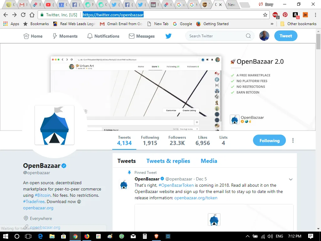The height and width of the screenshot is (241, 321).
Task: View the Followers count 23.3K
Action: pyautogui.click(x=177, y=140)
